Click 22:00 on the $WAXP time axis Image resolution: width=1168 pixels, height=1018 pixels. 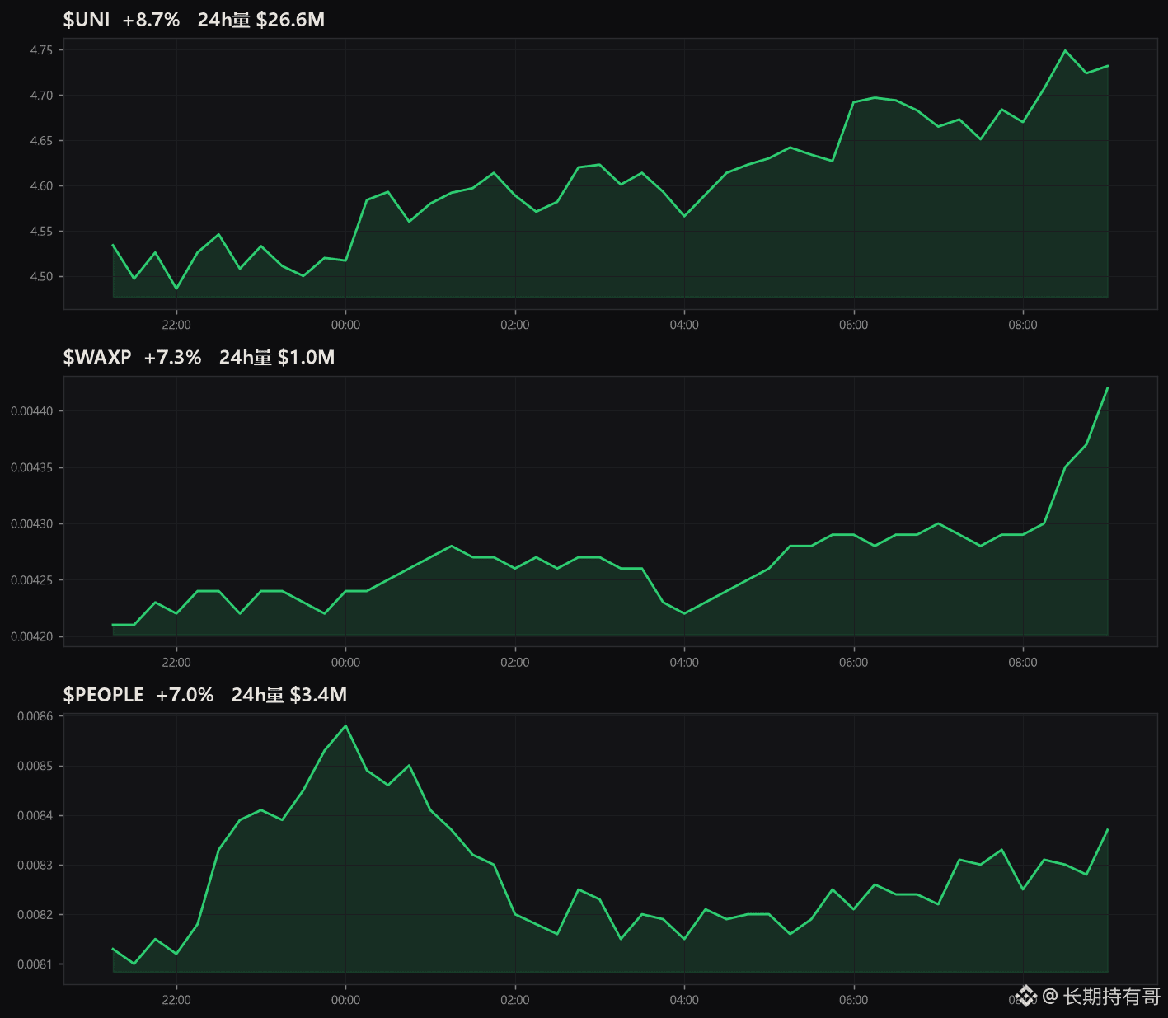point(176,662)
